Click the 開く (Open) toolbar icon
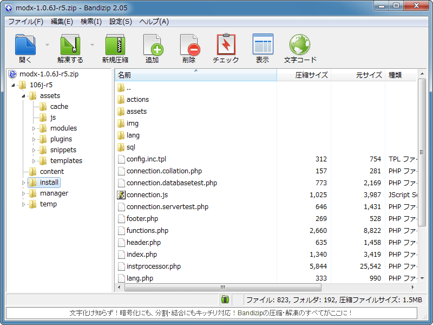433x325 pixels. coord(25,44)
